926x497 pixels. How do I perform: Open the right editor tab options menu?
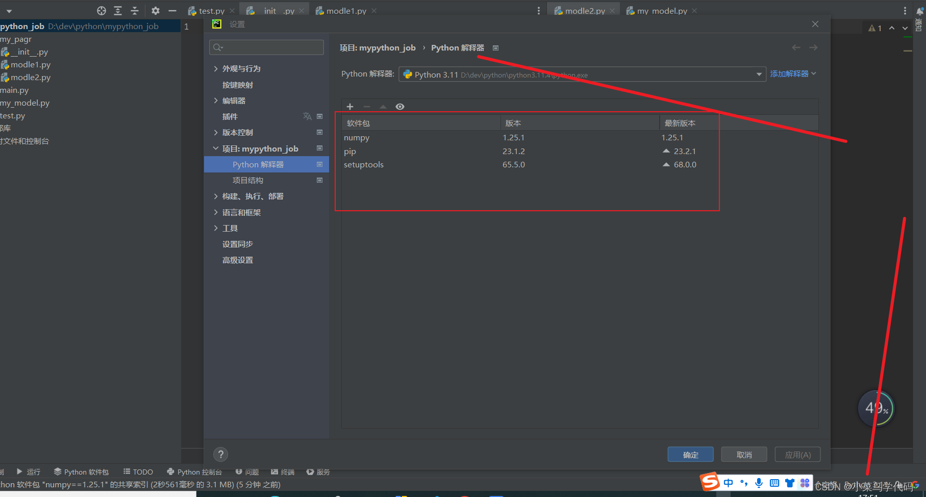pyautogui.click(x=905, y=11)
